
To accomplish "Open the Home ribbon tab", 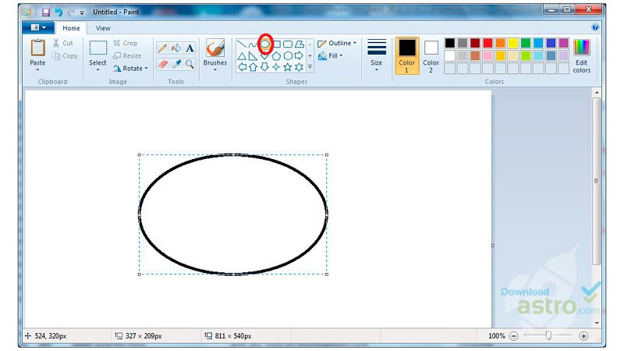I will (x=71, y=28).
